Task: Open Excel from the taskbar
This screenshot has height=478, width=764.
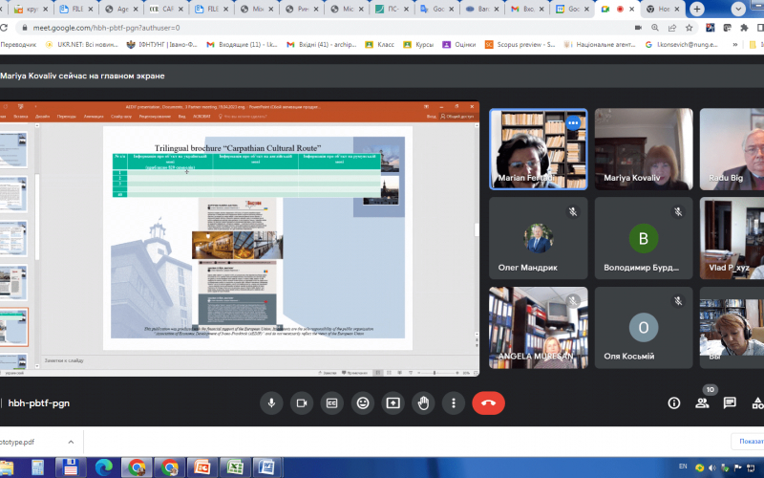Action: pos(235,467)
